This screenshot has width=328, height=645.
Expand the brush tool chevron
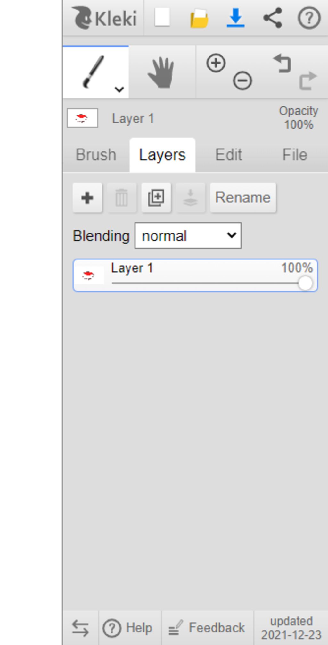[119, 89]
